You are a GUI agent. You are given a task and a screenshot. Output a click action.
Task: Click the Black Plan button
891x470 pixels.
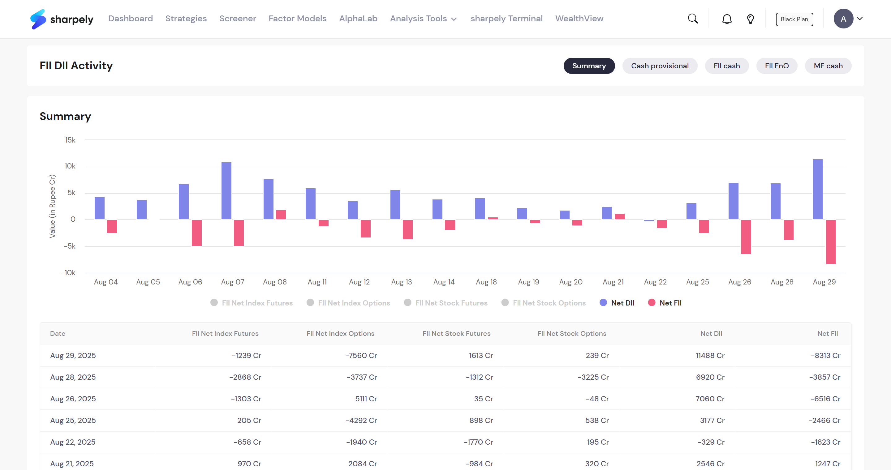[794, 19]
